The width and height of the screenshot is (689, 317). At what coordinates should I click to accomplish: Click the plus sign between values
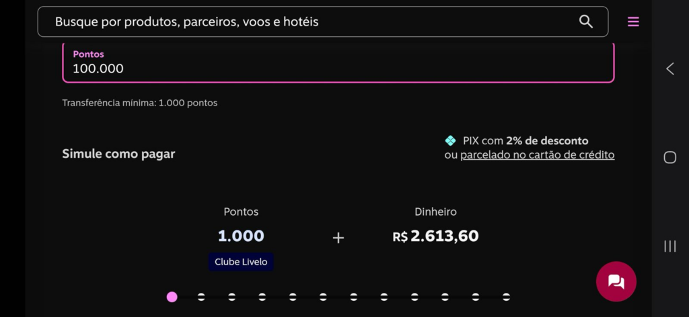pyautogui.click(x=338, y=237)
